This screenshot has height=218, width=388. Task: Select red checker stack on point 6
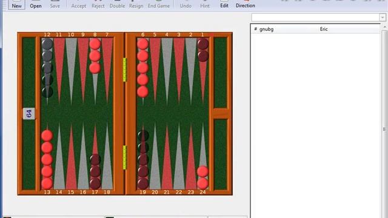[143, 68]
